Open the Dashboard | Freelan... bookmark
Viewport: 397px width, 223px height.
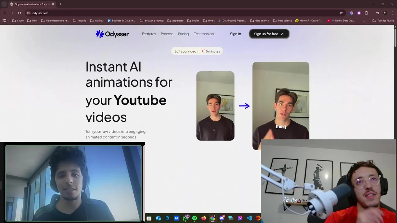tap(232, 21)
